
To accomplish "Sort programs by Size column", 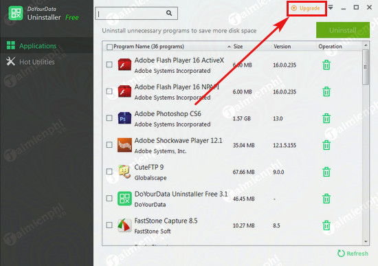I will [x=238, y=46].
